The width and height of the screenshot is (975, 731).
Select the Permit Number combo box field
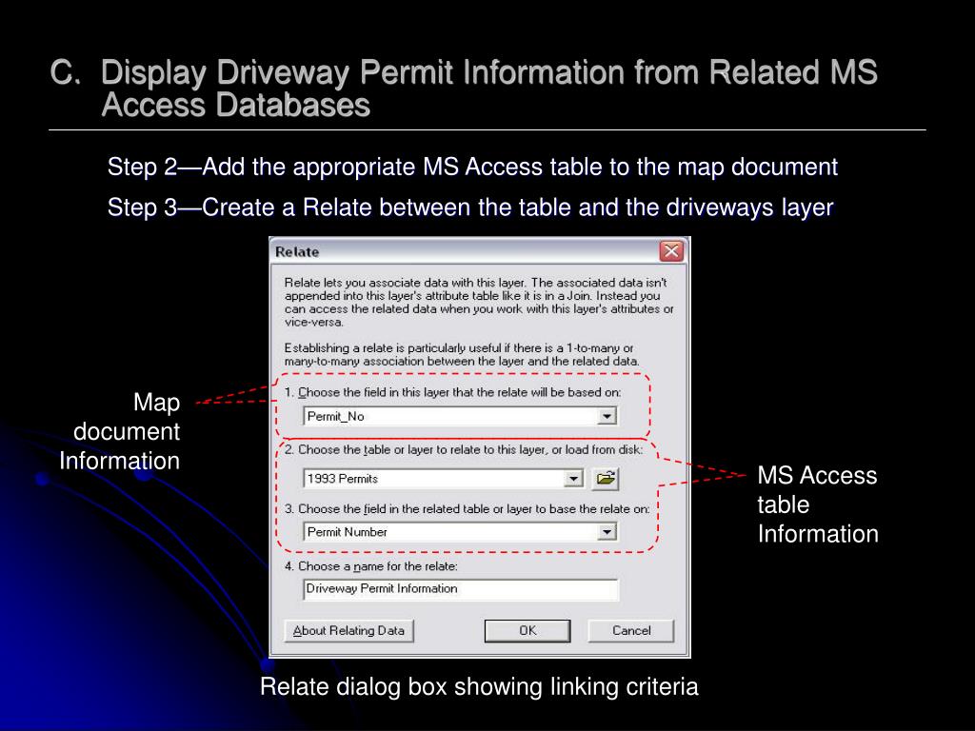pos(460,532)
